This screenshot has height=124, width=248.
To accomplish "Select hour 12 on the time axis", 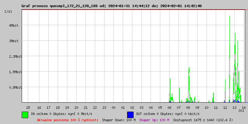I will coord(225,107).
